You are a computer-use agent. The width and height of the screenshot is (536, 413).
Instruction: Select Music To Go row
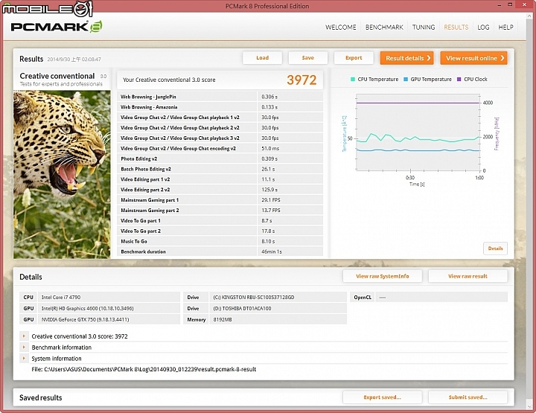coord(220,241)
